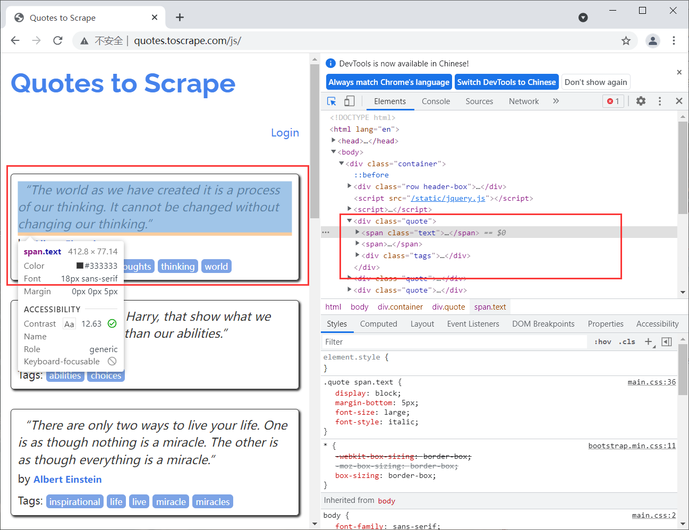
Task: Go forward in browser history
Action: pyautogui.click(x=36, y=41)
